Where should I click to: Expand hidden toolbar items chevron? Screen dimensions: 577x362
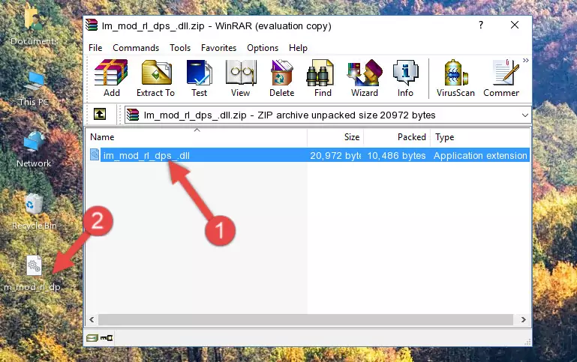526,60
